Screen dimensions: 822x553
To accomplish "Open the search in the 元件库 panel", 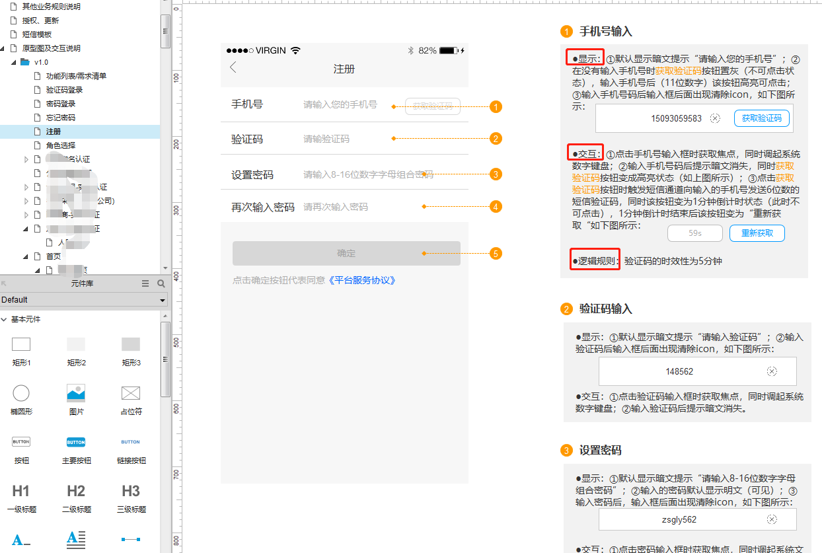I will [161, 283].
